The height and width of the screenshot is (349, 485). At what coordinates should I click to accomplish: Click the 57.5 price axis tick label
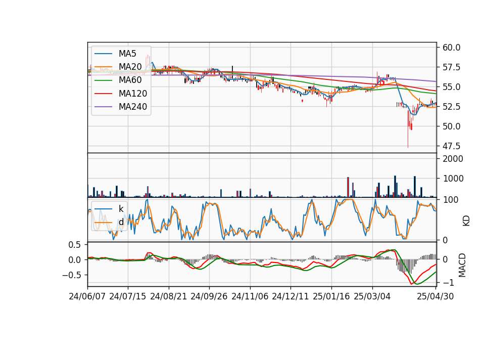[x=451, y=67]
